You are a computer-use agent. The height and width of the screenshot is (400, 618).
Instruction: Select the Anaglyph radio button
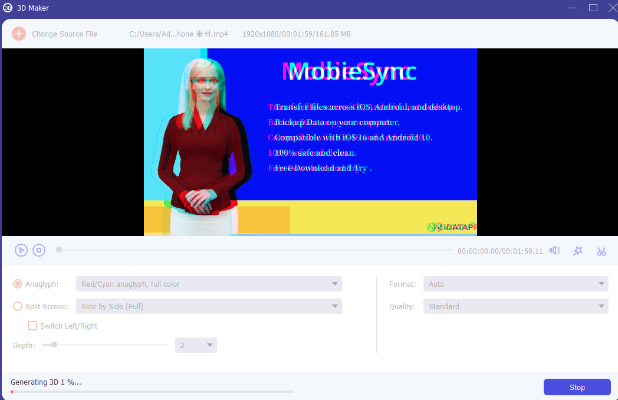coord(18,284)
